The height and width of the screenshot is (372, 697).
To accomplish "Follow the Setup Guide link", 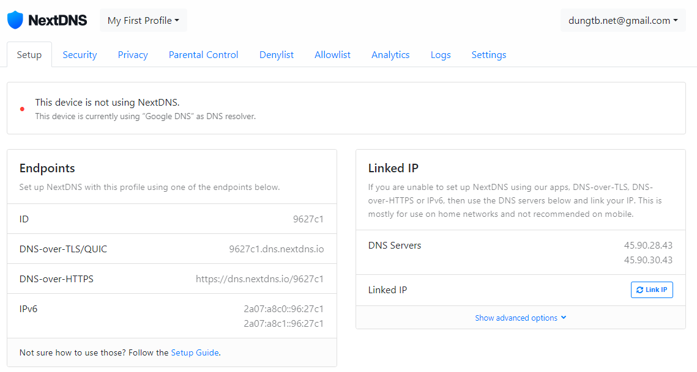I will pos(195,352).
